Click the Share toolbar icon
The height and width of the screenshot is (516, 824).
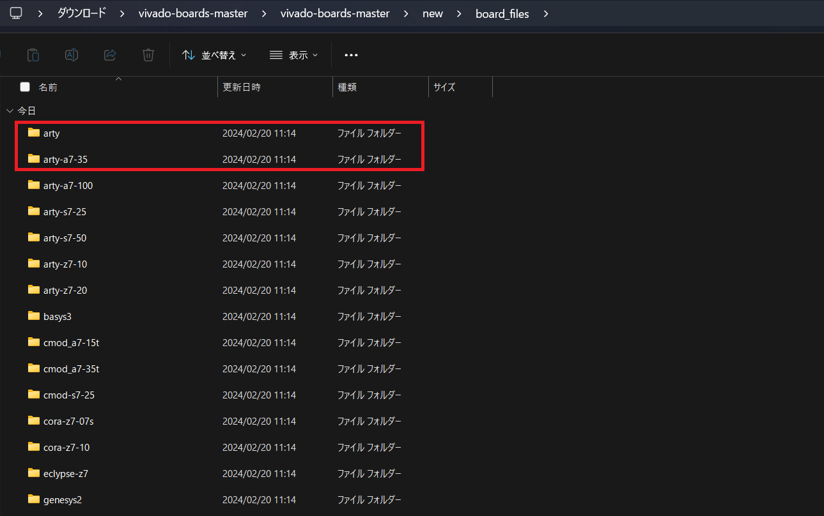click(x=110, y=55)
